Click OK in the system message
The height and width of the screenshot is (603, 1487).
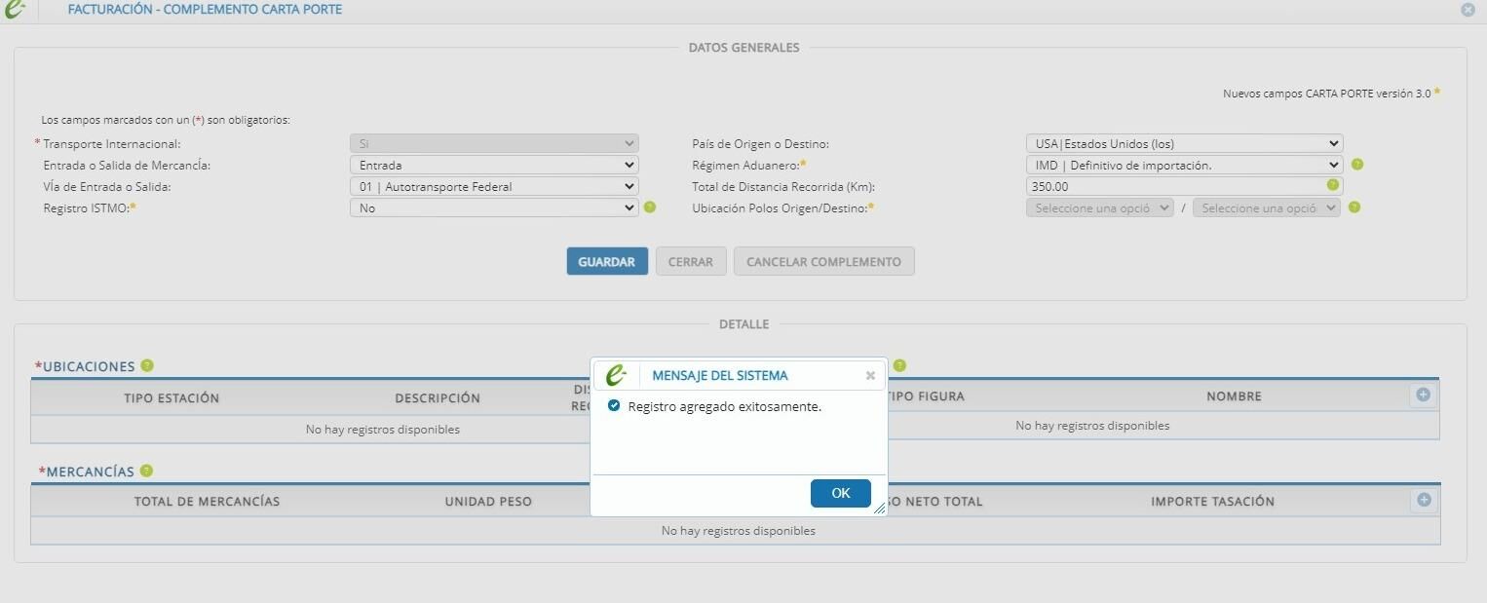[x=841, y=493]
